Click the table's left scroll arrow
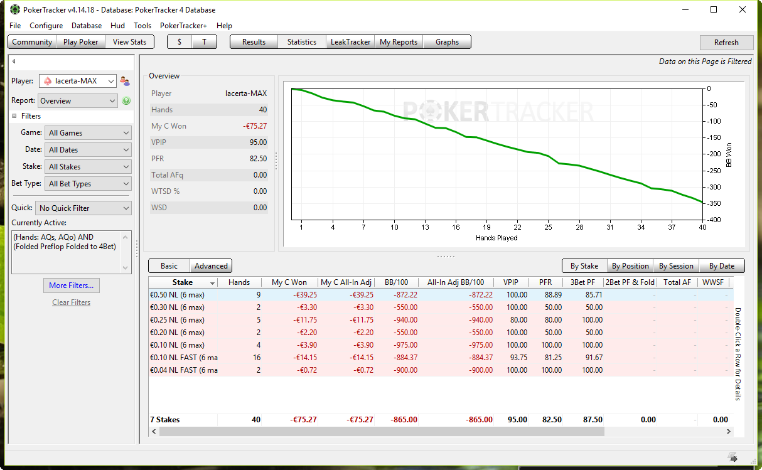Viewport: 762px width, 470px height. point(154,432)
